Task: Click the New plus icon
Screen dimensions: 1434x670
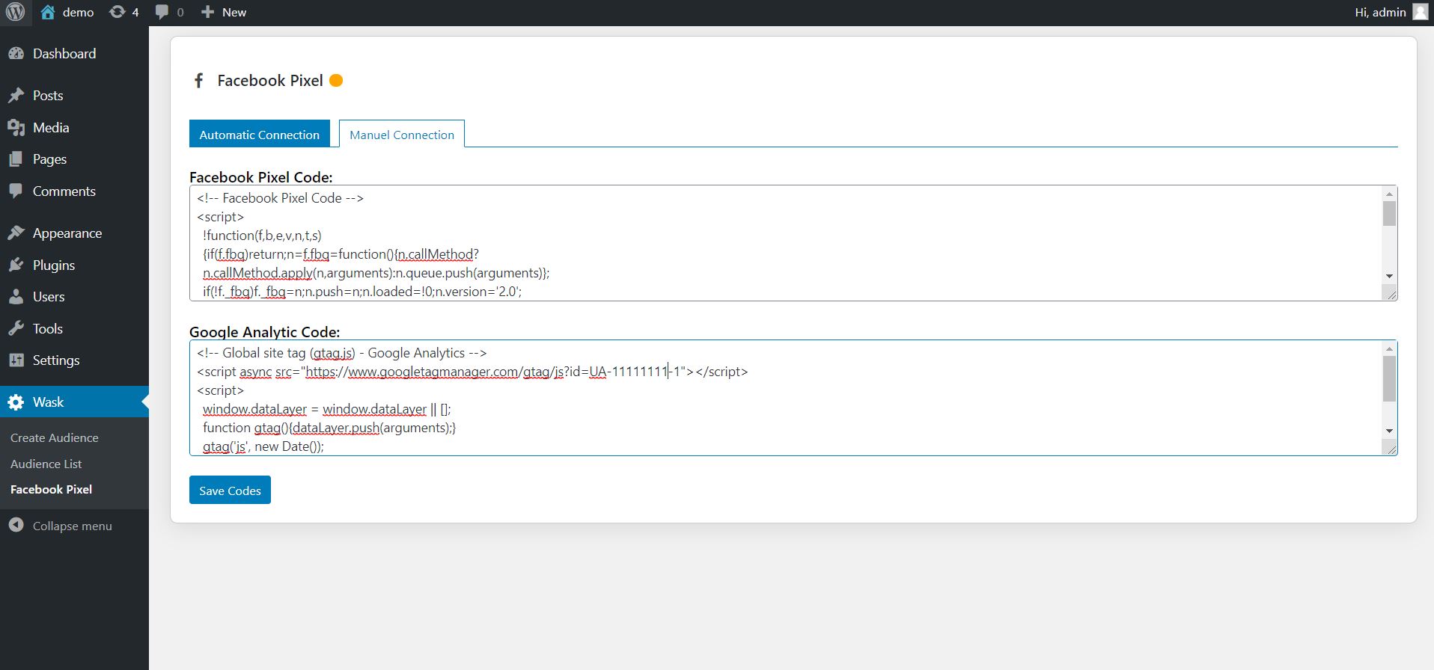Action: tap(208, 12)
